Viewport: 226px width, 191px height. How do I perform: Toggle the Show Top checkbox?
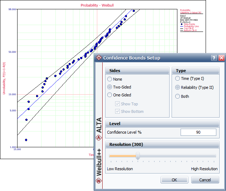[117, 104]
